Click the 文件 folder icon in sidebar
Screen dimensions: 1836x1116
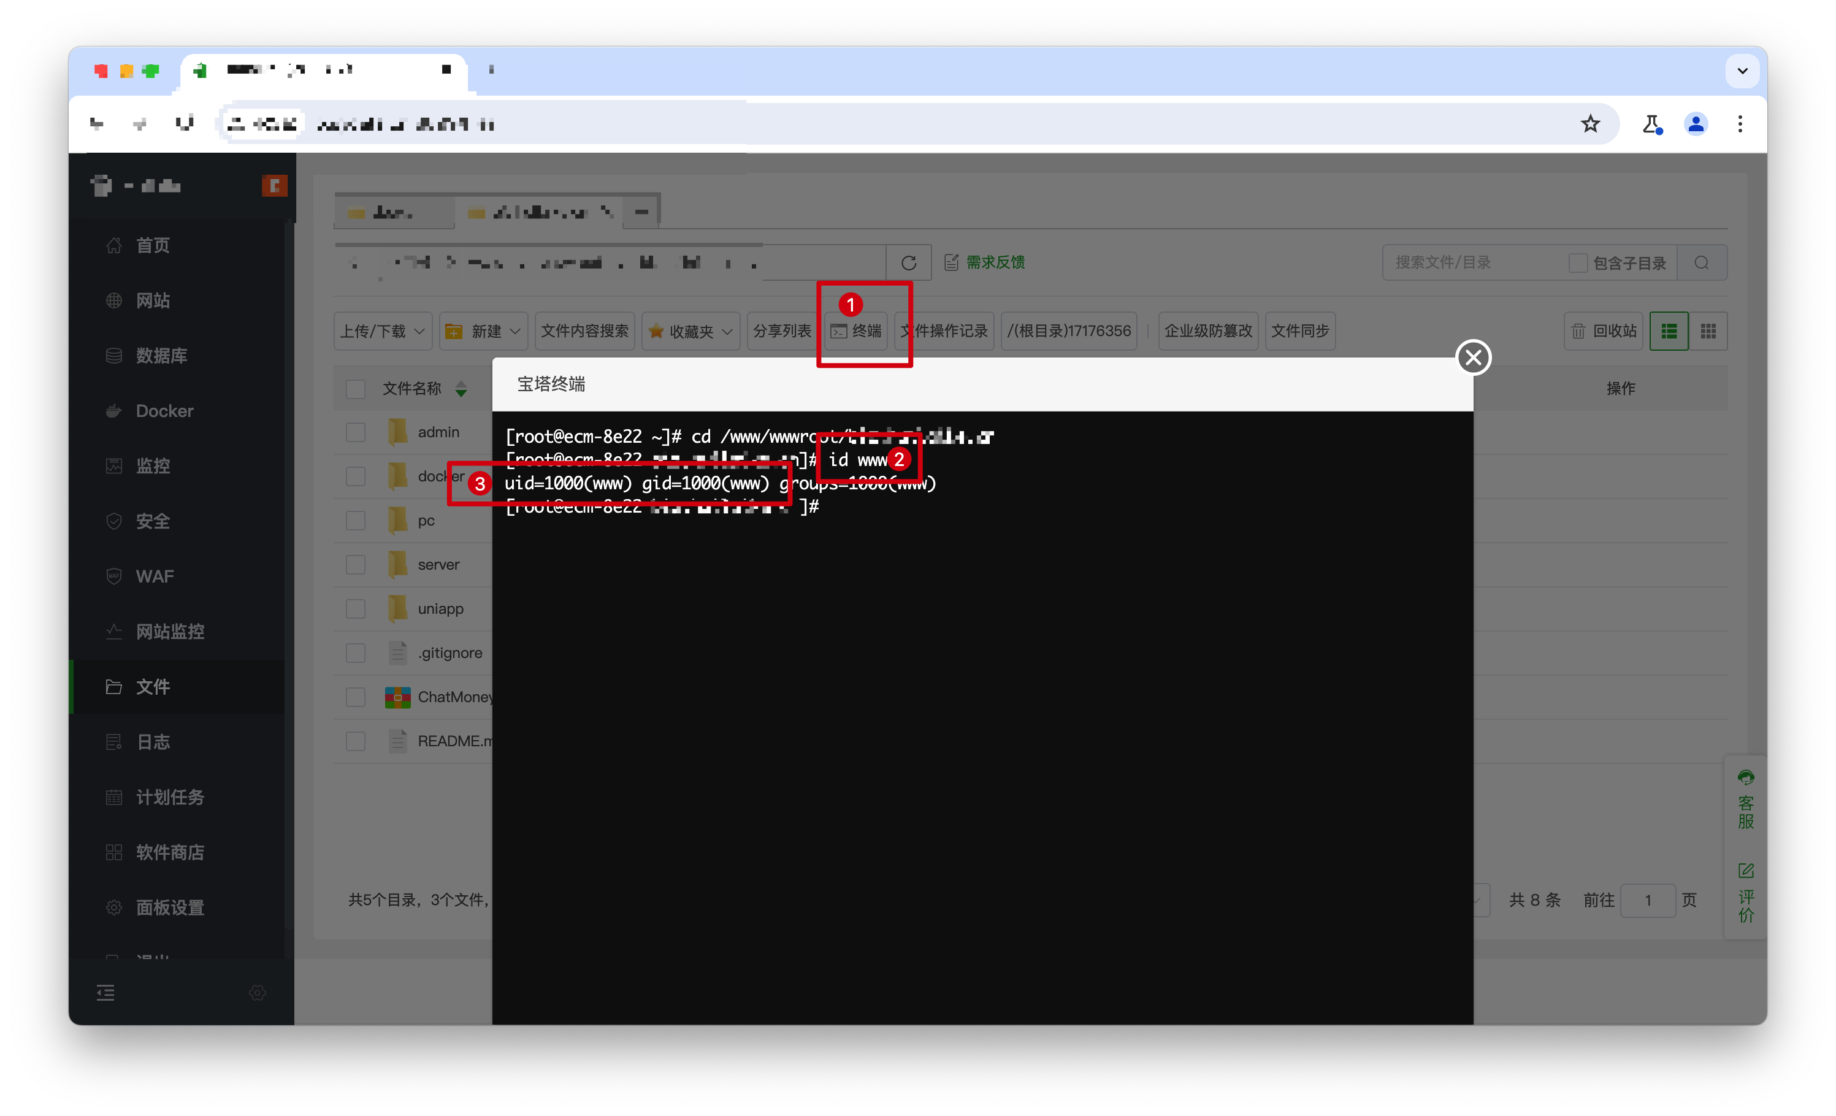[x=113, y=686]
